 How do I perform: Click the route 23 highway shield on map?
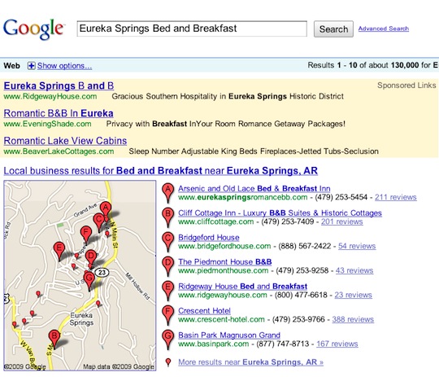tap(102, 272)
